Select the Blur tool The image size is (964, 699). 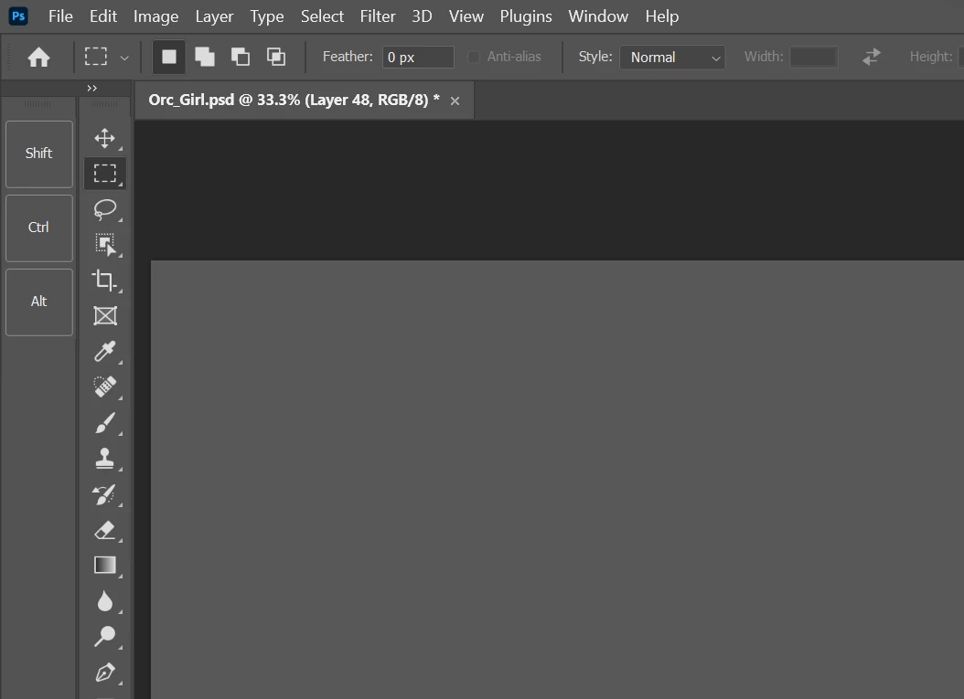point(105,600)
